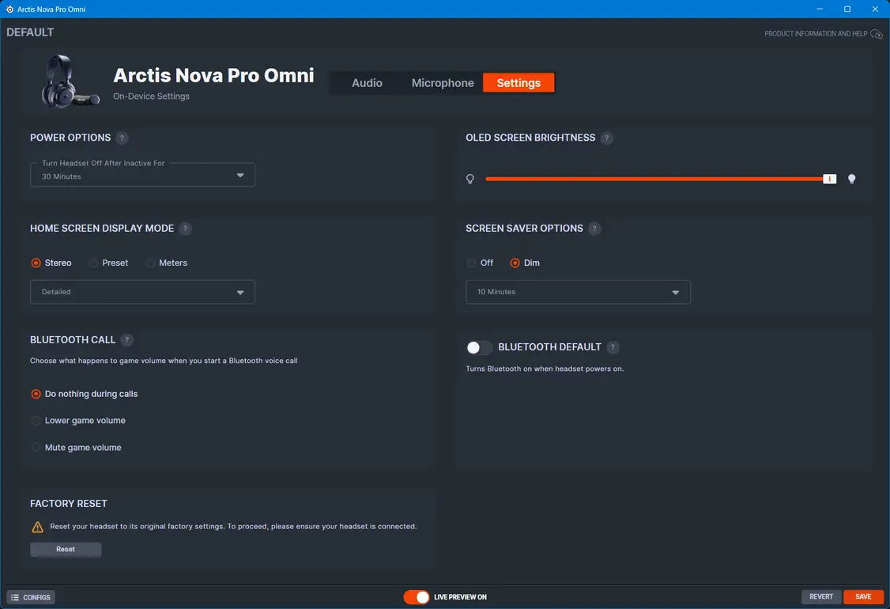Image resolution: width=890 pixels, height=609 pixels.
Task: Click the DEFAULT configuration label
Action: tap(30, 32)
